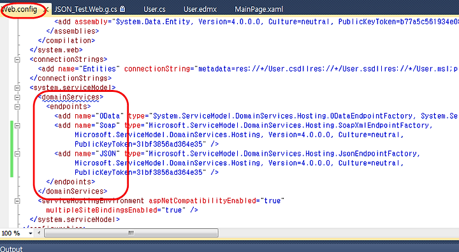The height and width of the screenshot is (252, 459).
Task: Open the User.cs tab
Action: coord(154,10)
